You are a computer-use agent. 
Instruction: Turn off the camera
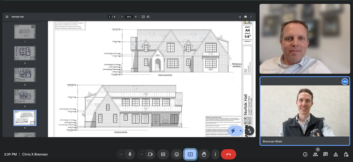(150, 154)
